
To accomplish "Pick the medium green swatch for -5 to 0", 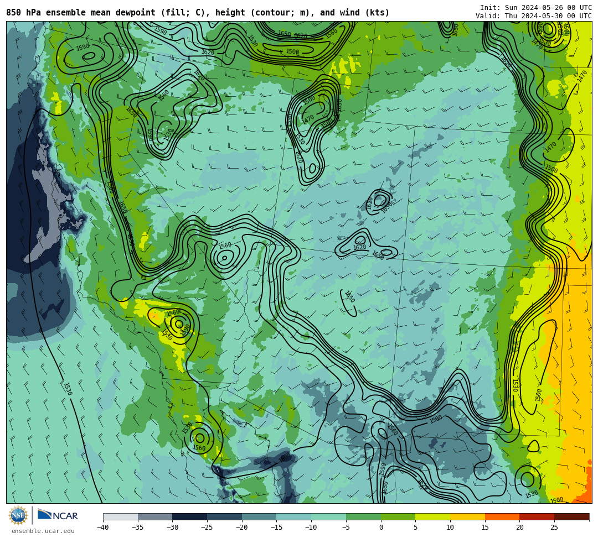I will tap(363, 516).
